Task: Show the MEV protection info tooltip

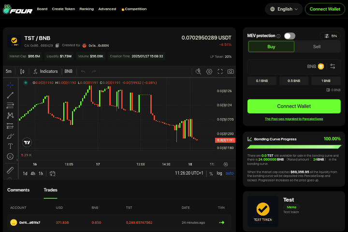Action: [278, 36]
